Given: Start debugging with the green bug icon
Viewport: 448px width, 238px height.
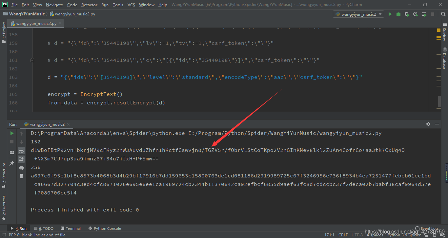Looking at the screenshot, I should click(x=398, y=14).
